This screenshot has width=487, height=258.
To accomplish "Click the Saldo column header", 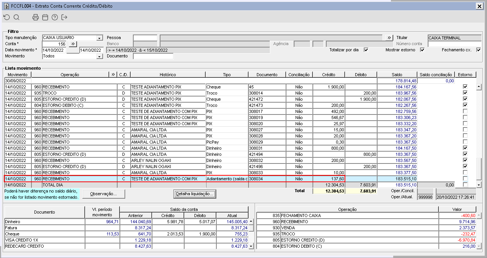I will tap(397, 75).
